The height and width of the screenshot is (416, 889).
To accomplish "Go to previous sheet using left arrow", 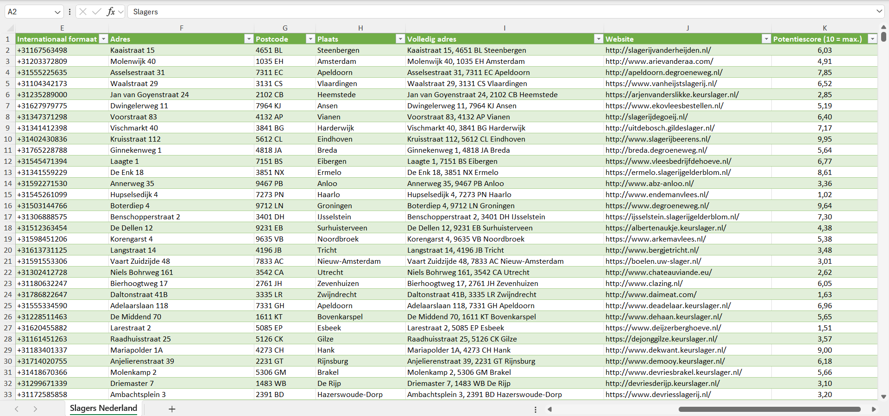I will 17,409.
